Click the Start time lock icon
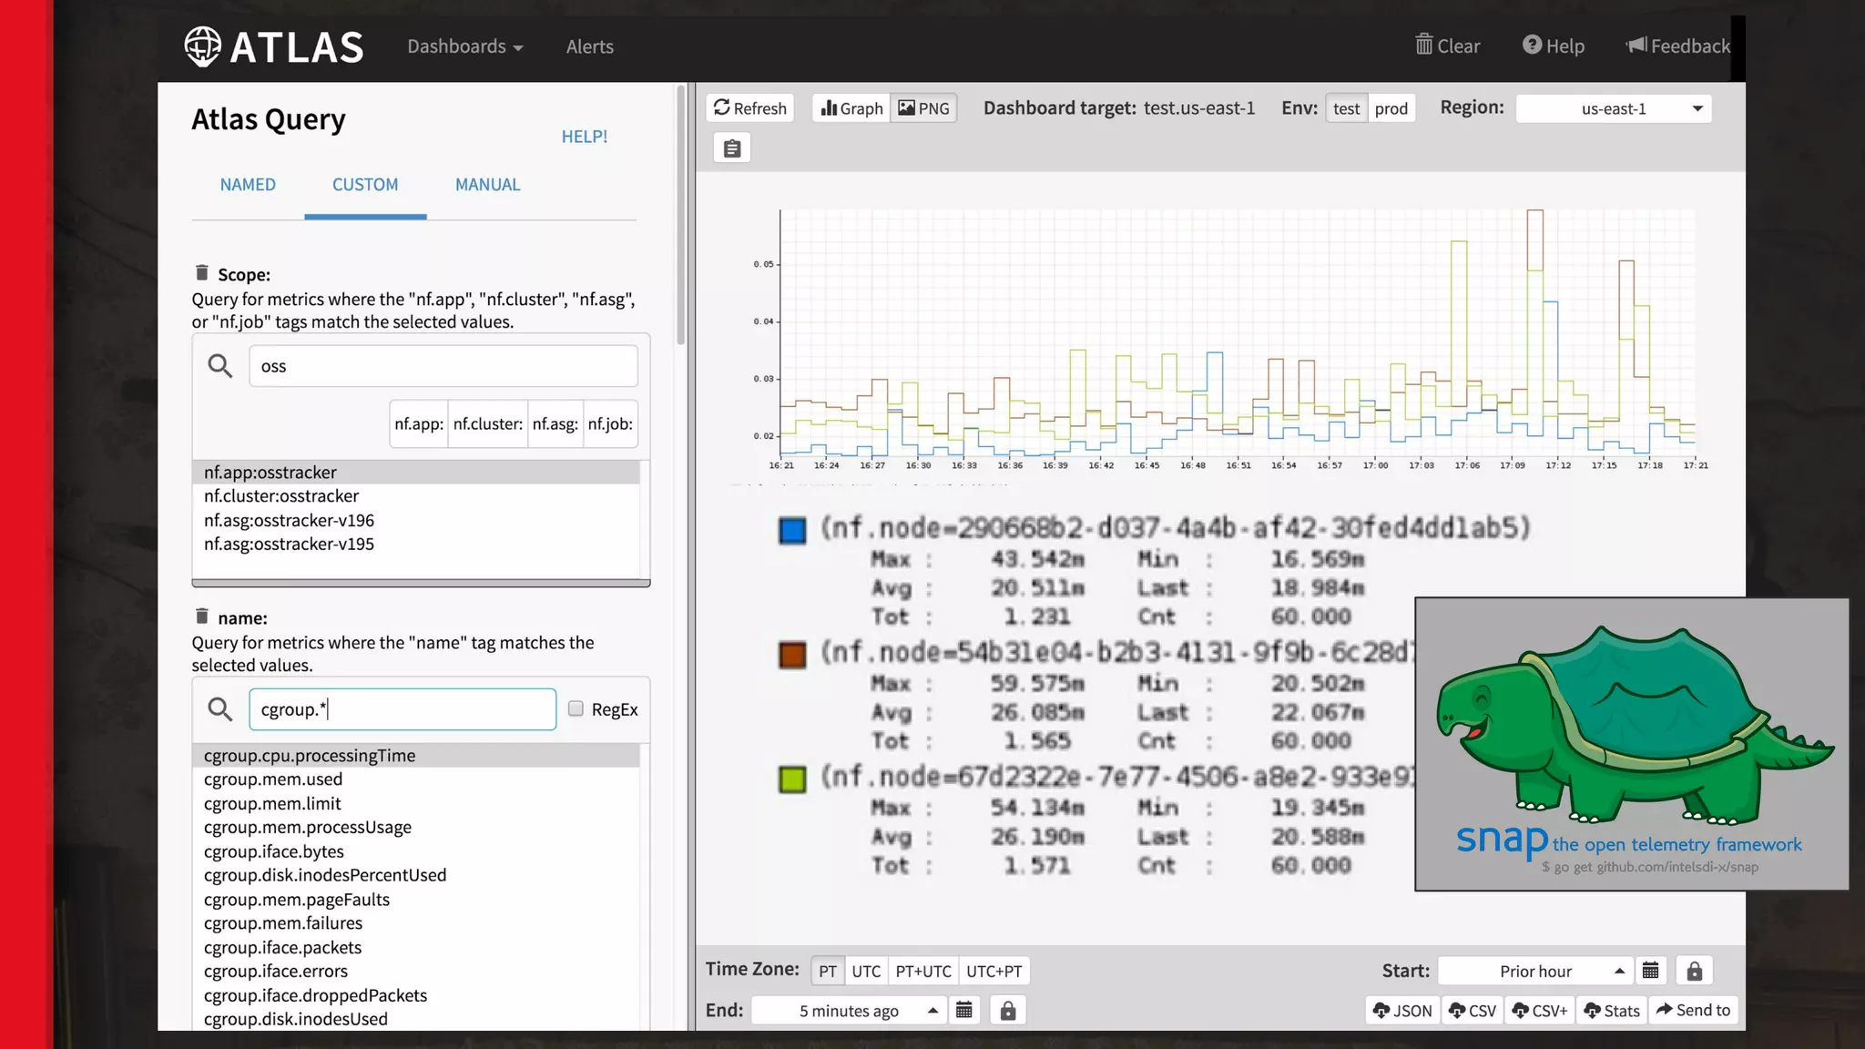The width and height of the screenshot is (1865, 1049). [x=1694, y=971]
